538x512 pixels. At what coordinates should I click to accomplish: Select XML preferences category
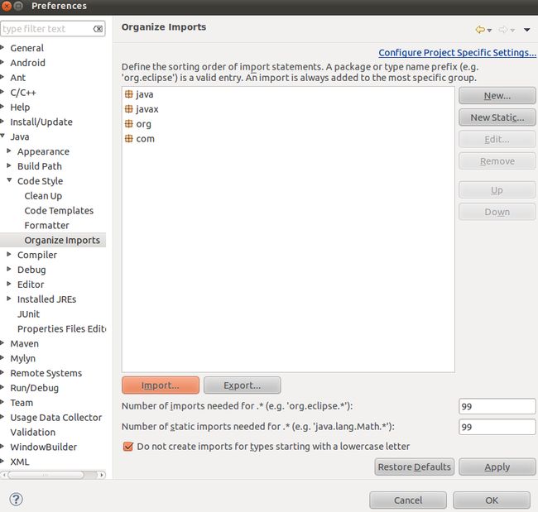click(20, 462)
